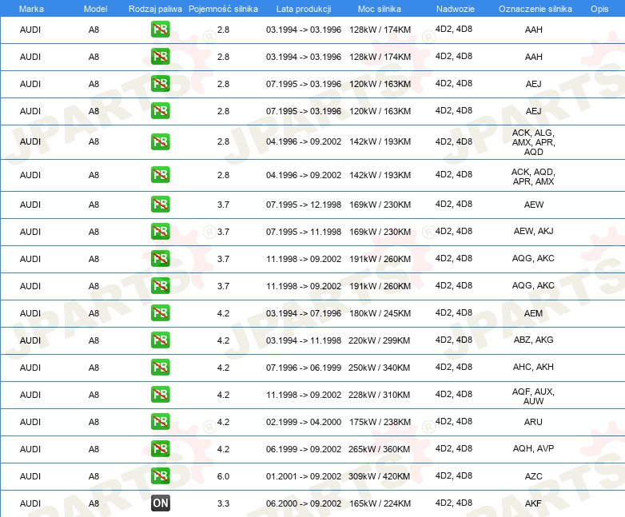This screenshot has width=625, height=517.
Task: Select the production dates 02.1999 -> 04.2000
Action: pos(304,422)
